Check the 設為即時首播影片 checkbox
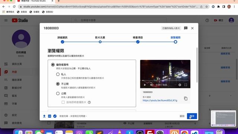The width and height of the screenshot is (238, 134). (63, 102)
